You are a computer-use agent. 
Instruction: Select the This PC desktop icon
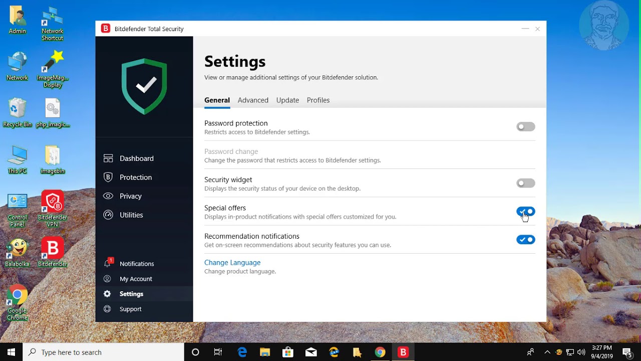(x=17, y=160)
